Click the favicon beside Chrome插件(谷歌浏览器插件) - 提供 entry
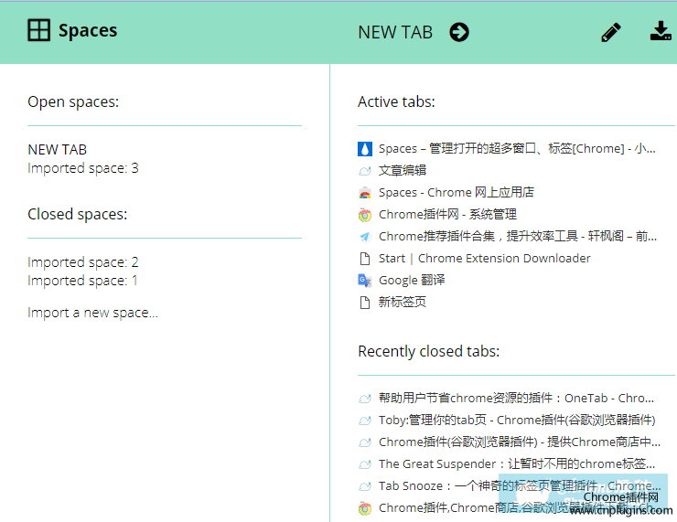 tap(365, 442)
